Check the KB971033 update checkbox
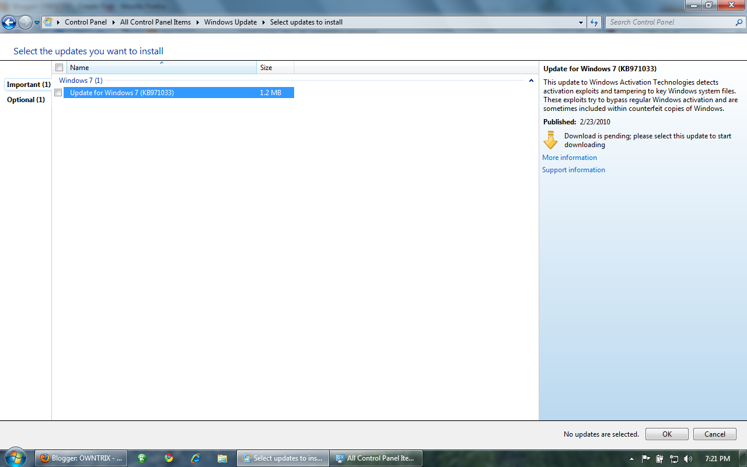Viewport: 747px width, 467px height. (58, 92)
